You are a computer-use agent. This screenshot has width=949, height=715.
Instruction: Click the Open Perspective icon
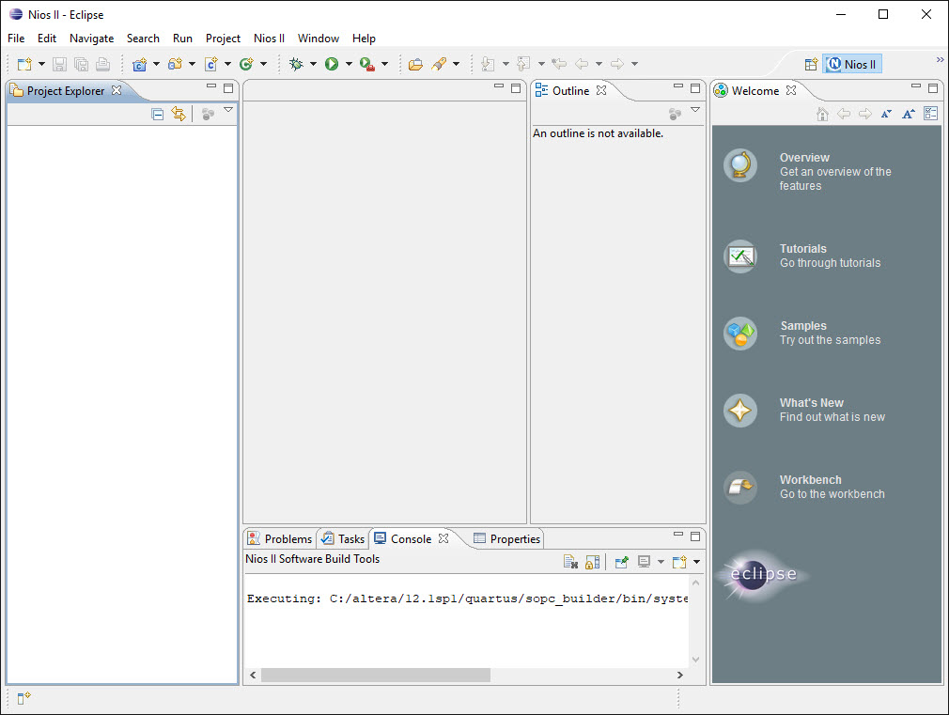pyautogui.click(x=811, y=64)
